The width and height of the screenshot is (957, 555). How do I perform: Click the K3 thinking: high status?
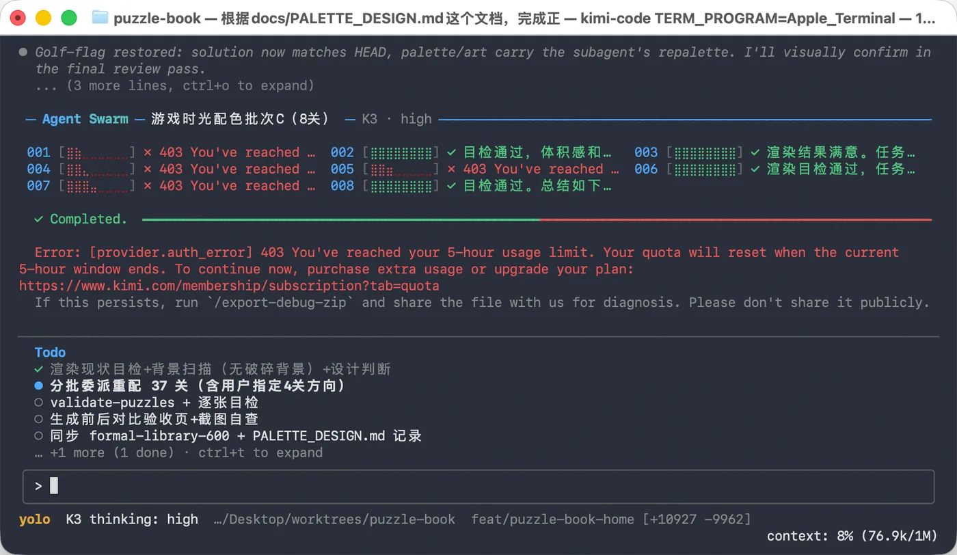point(132,519)
